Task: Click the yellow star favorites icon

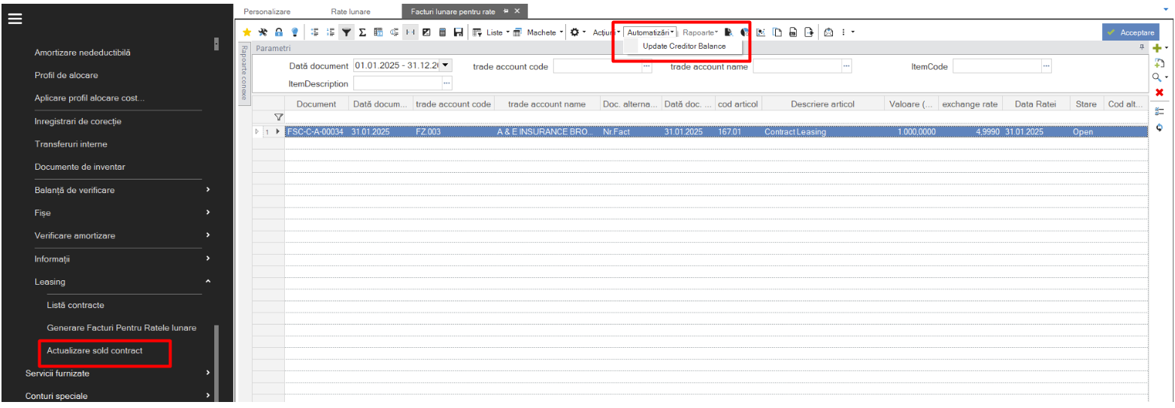Action: coord(247,32)
